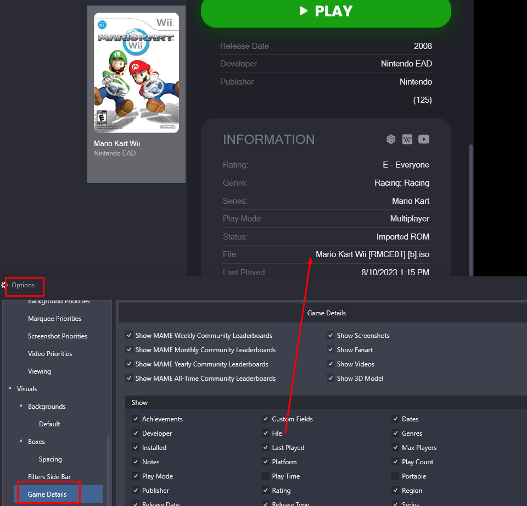Toggle Show MAME All-Time Community Leaderboards
The image size is (527, 506).
coord(129,378)
